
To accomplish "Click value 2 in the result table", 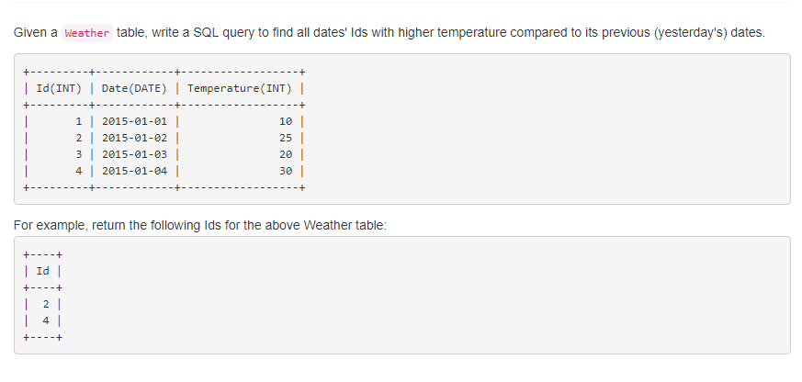I will point(46,304).
